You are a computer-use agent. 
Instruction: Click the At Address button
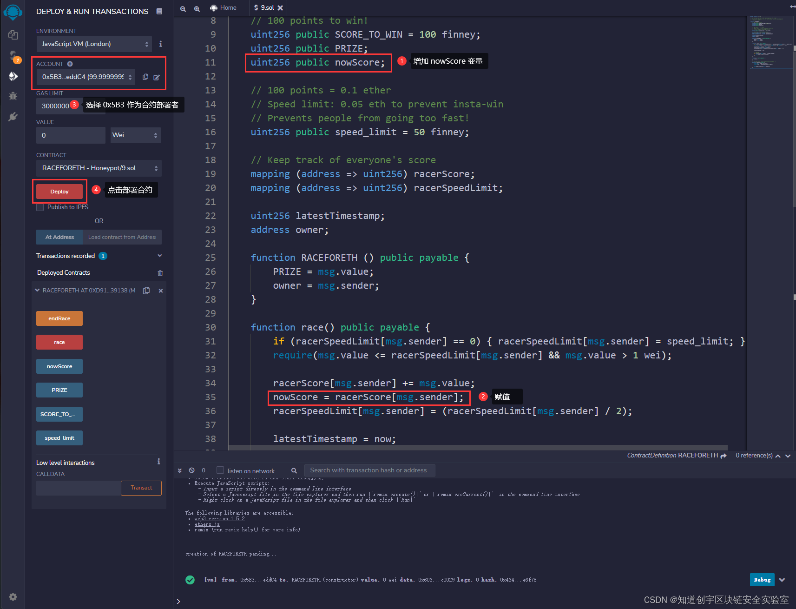[59, 237]
